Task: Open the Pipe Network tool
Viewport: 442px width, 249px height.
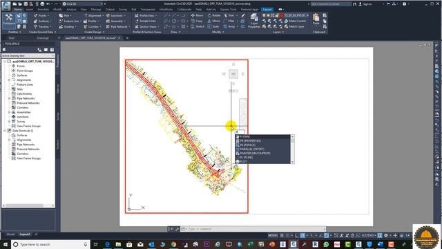Action: (118, 26)
